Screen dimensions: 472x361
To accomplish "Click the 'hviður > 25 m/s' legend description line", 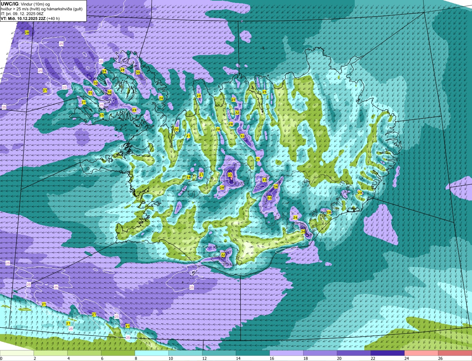I will tap(42, 9).
